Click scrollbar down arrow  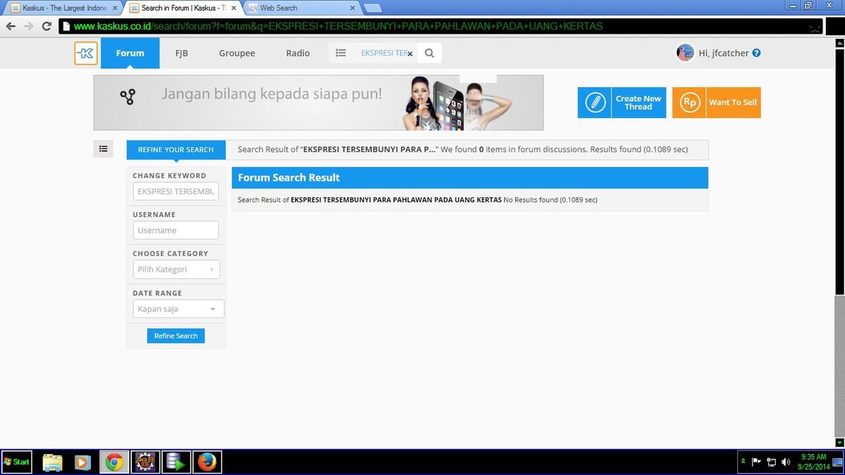point(839,442)
